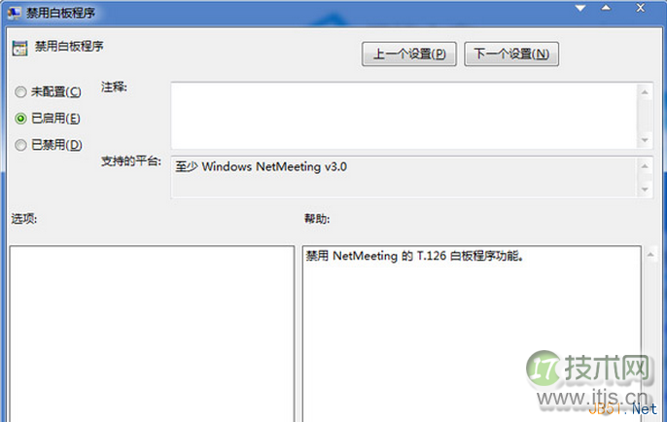Click the text 至少 Windows NetMeeting v3.0
Image resolution: width=667 pixels, height=422 pixels.
coord(262,167)
